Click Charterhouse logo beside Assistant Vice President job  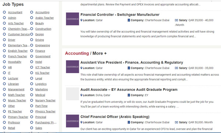pos(73,66)
